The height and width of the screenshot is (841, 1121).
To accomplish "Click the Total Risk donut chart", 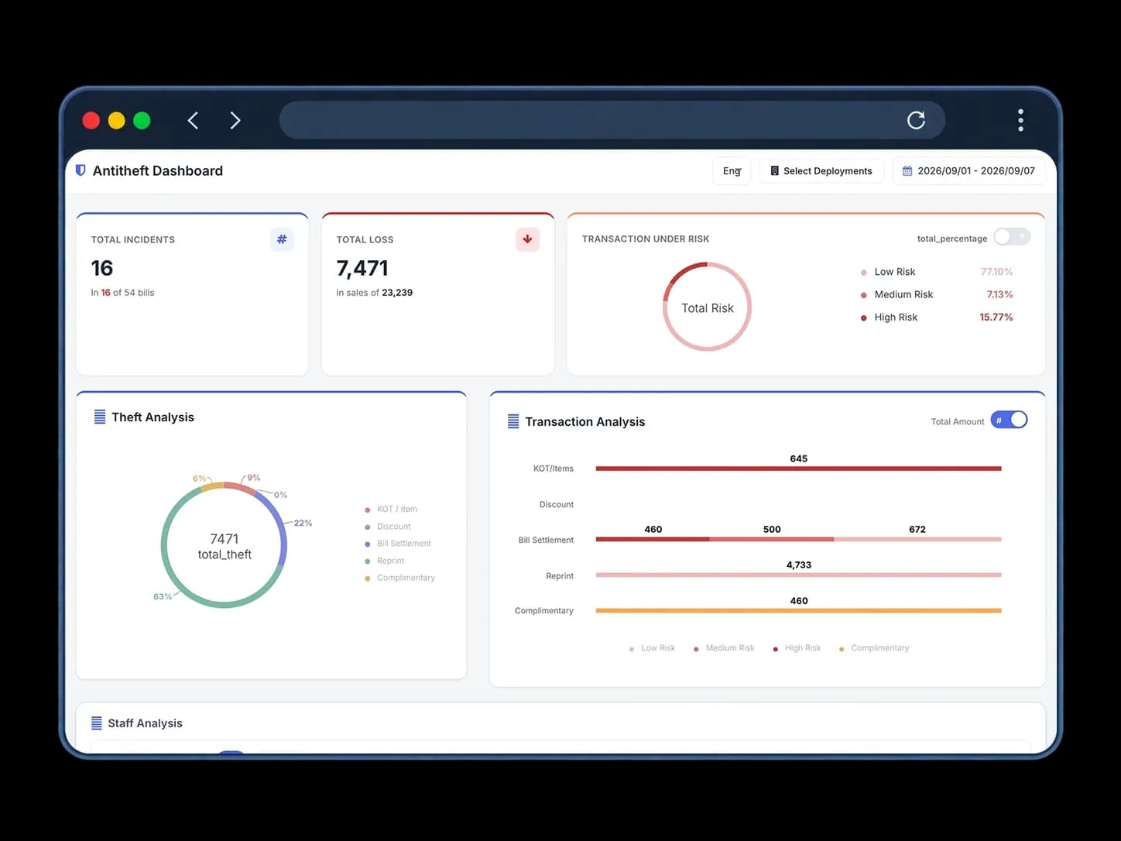I will (708, 307).
